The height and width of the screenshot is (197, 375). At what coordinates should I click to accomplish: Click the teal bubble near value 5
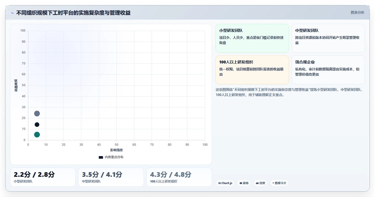pos(37,134)
